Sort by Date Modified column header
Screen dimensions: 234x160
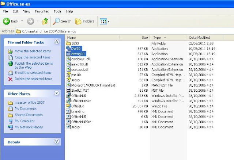pyautogui.click(x=205, y=38)
